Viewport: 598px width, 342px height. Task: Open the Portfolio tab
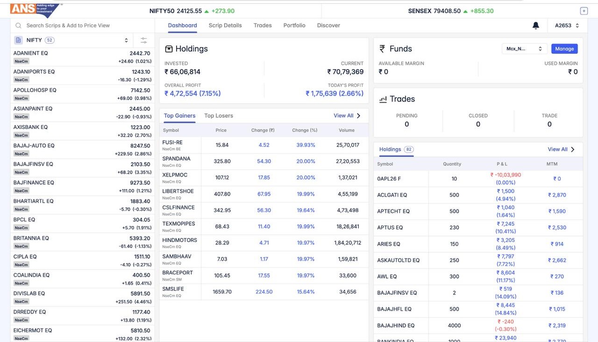click(294, 26)
